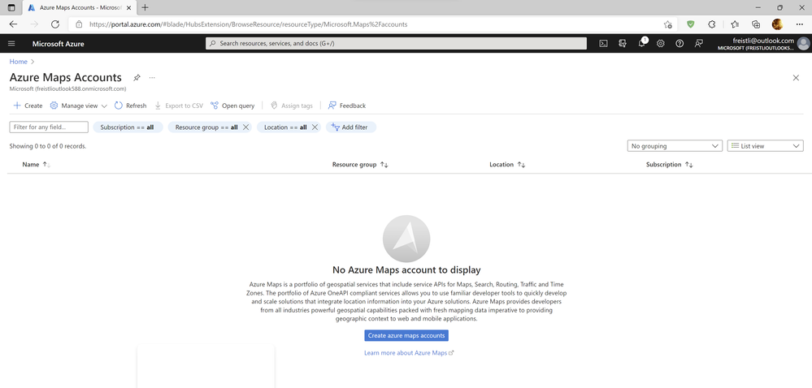
Task: Refresh the resource list
Action: [131, 106]
